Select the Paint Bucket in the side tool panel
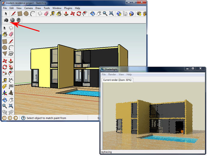This screenshot has height=156, width=207. 5,34
